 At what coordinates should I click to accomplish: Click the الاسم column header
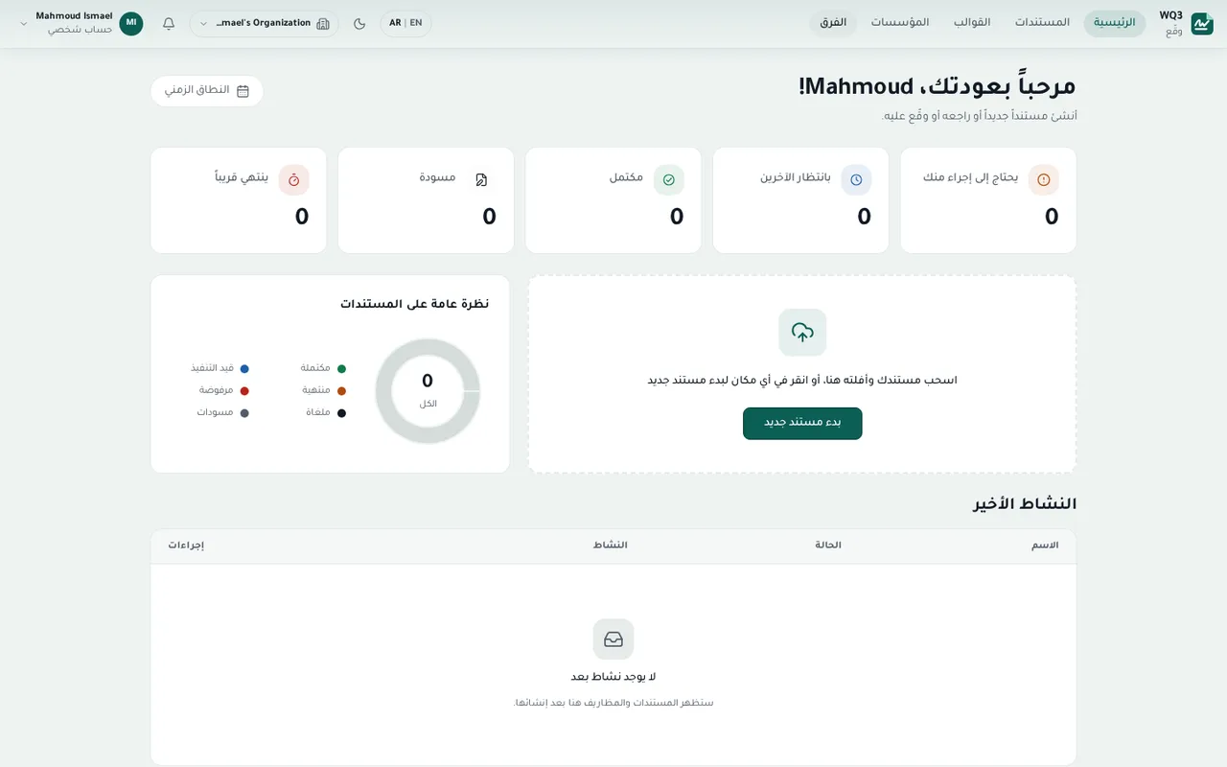(1045, 546)
